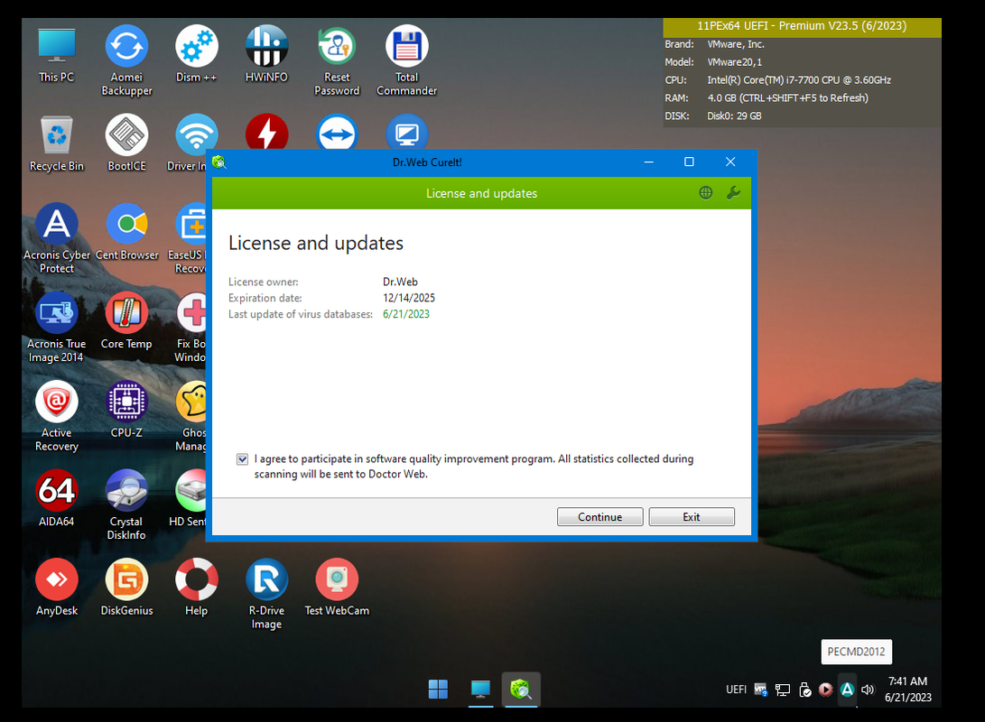Click the USB safely remove tray icon
Image resolution: width=985 pixels, height=722 pixels.
(x=804, y=690)
